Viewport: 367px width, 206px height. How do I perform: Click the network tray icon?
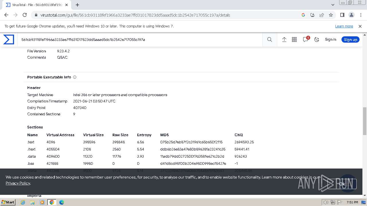pos(333,202)
